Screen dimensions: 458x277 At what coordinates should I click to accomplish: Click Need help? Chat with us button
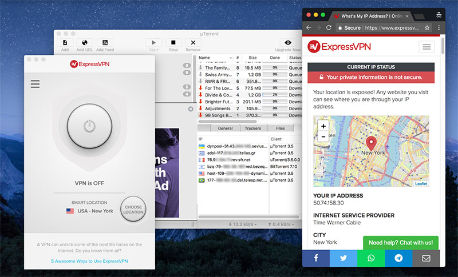401,243
